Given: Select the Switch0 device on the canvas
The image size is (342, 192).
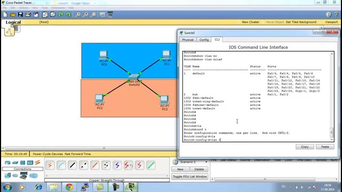Looking at the screenshot, I should (134, 77).
